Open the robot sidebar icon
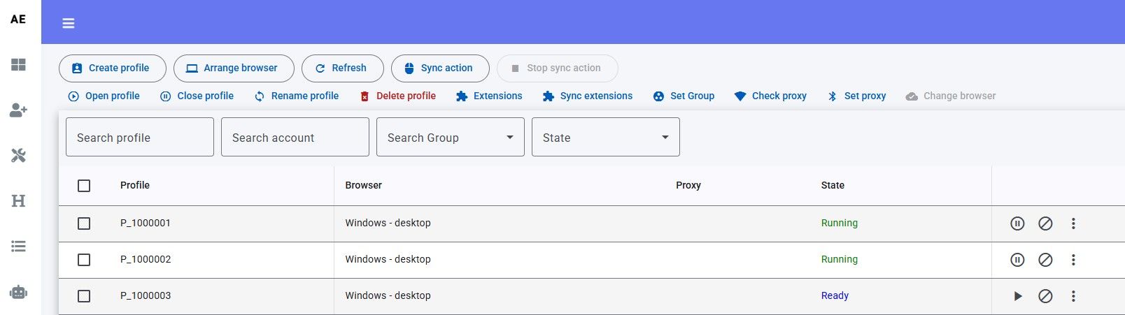1125x315 pixels. click(19, 292)
